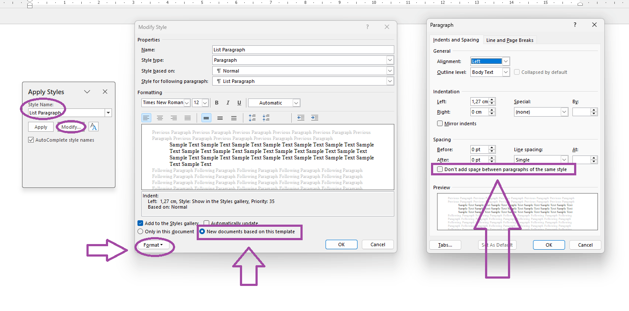Open Line spacing dropdown
This screenshot has height=311, width=629.
565,160
